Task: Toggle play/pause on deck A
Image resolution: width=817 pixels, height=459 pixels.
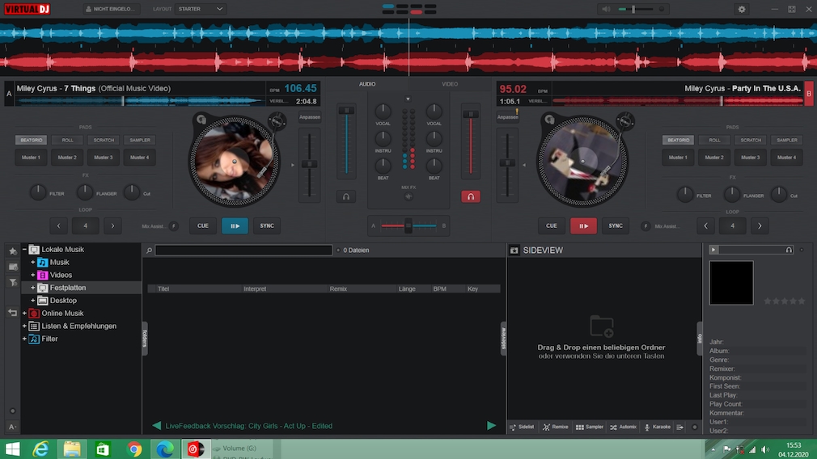Action: point(235,225)
